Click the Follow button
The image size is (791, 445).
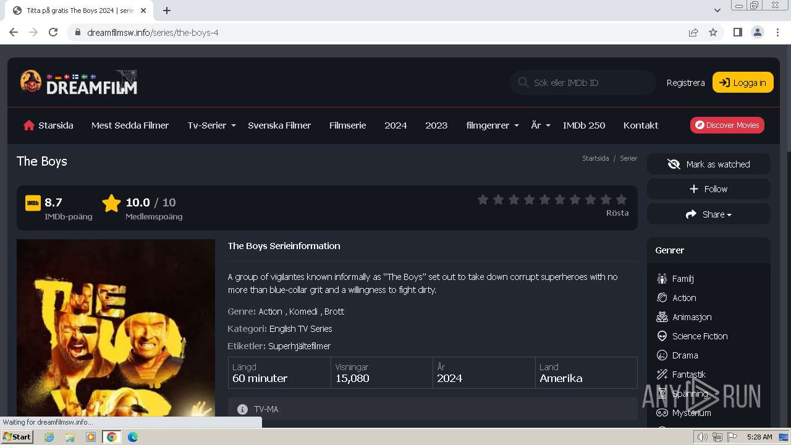709,189
